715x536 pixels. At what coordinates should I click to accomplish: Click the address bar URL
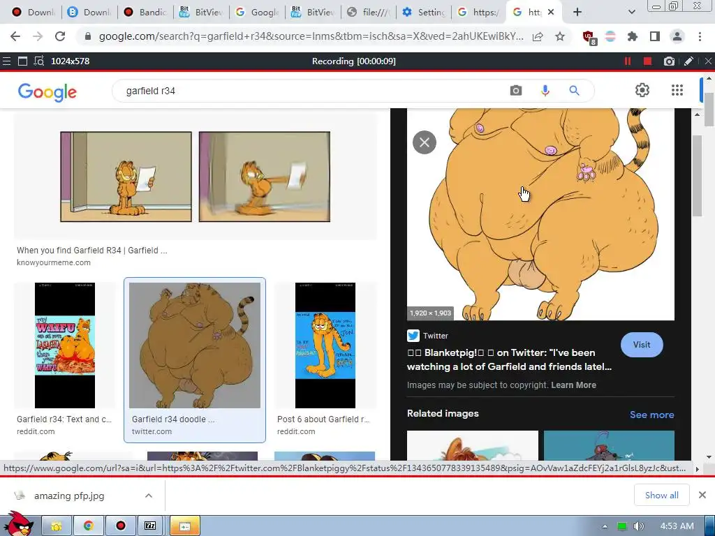[x=311, y=36]
